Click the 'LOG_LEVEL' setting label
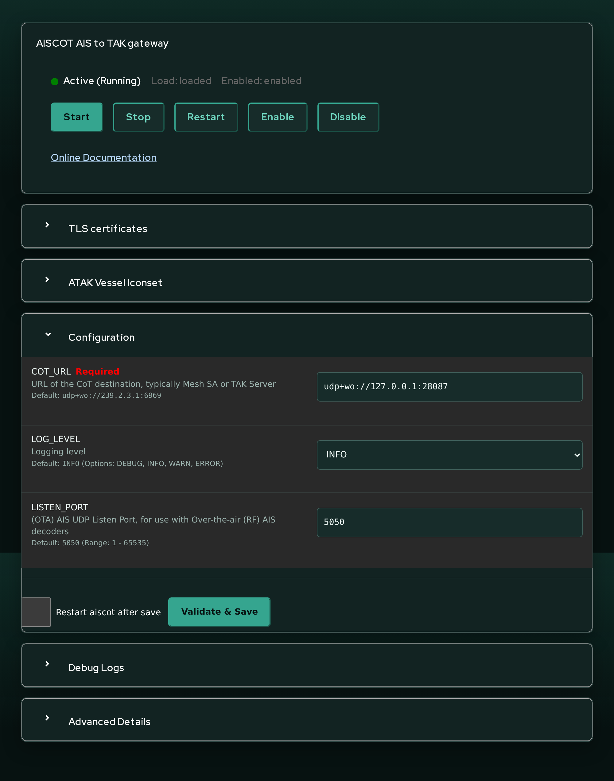 56,439
